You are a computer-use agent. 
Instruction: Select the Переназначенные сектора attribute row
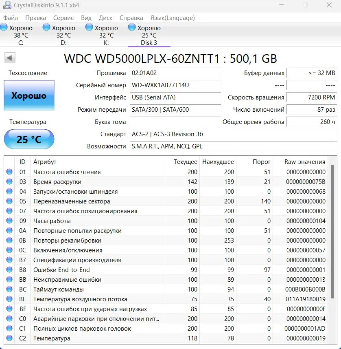point(166,201)
